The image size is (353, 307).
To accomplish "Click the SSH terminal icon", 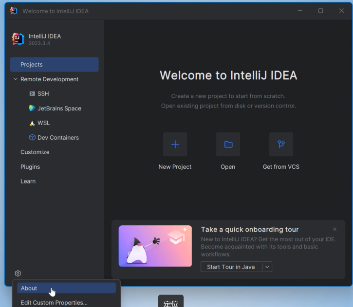I will 32,93.
